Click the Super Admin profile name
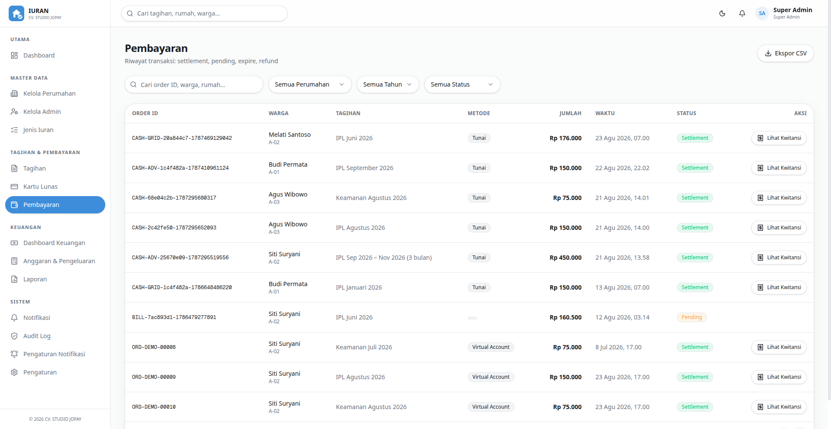This screenshot has width=831, height=429. click(792, 10)
